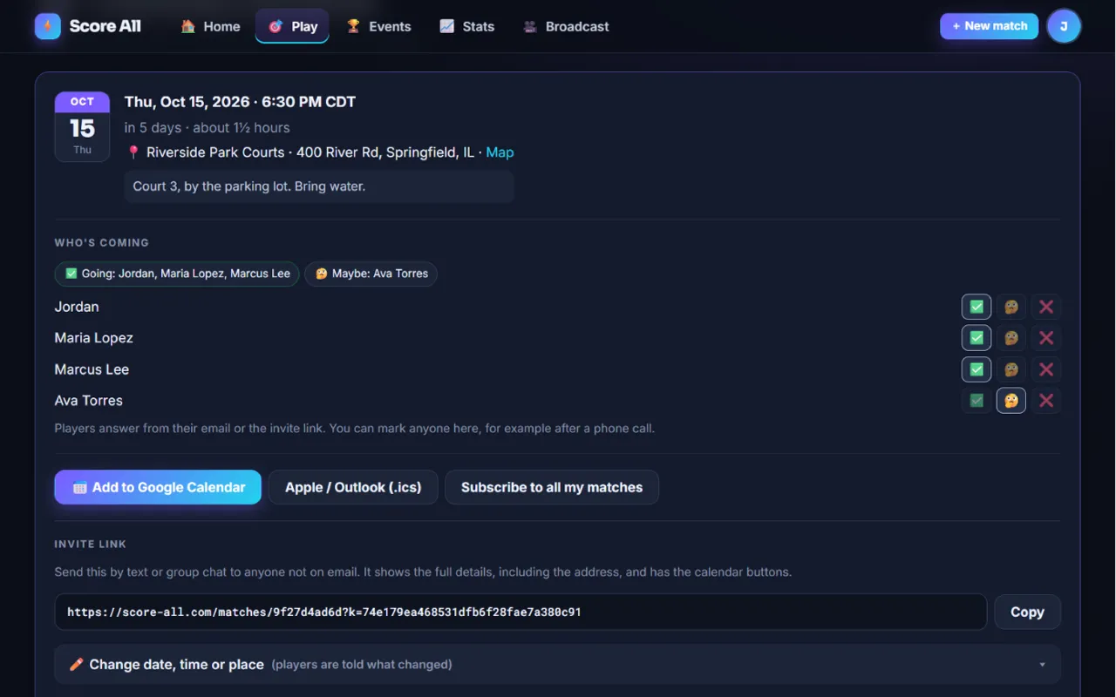Click the Riverside Park Courts address text
This screenshot has width=1116, height=697.
coord(310,152)
